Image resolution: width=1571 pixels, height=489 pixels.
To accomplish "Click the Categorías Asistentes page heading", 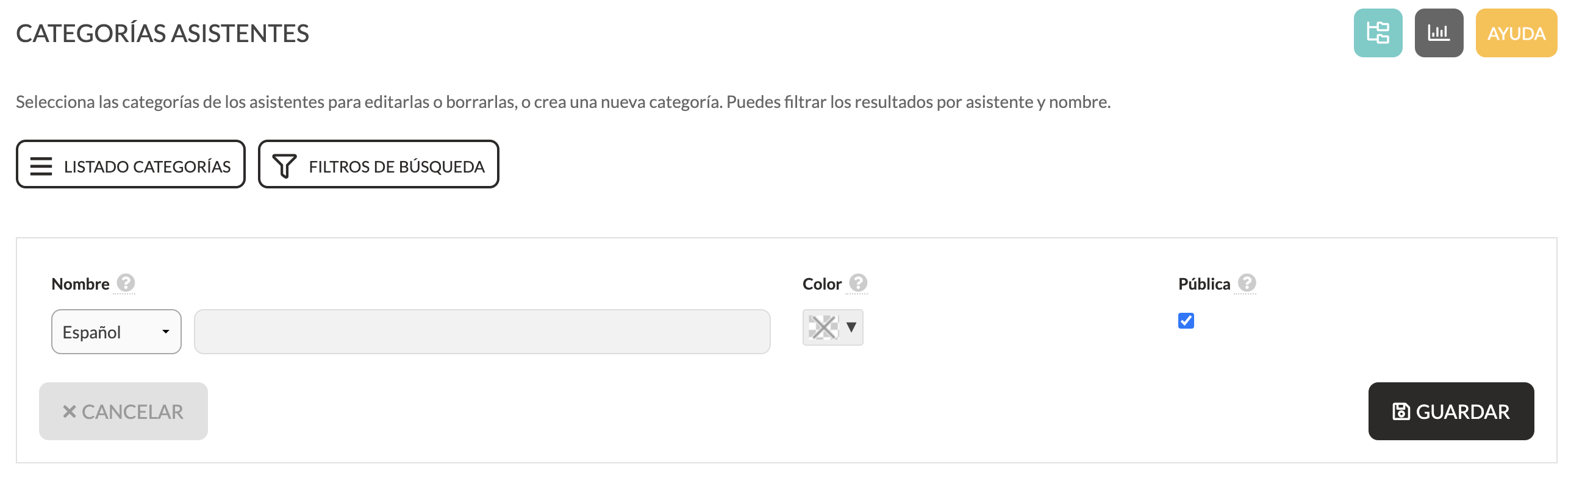I will (162, 34).
